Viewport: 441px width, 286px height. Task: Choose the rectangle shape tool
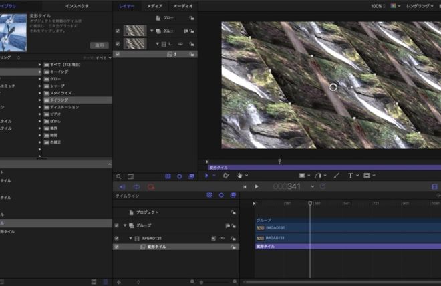[302, 176]
